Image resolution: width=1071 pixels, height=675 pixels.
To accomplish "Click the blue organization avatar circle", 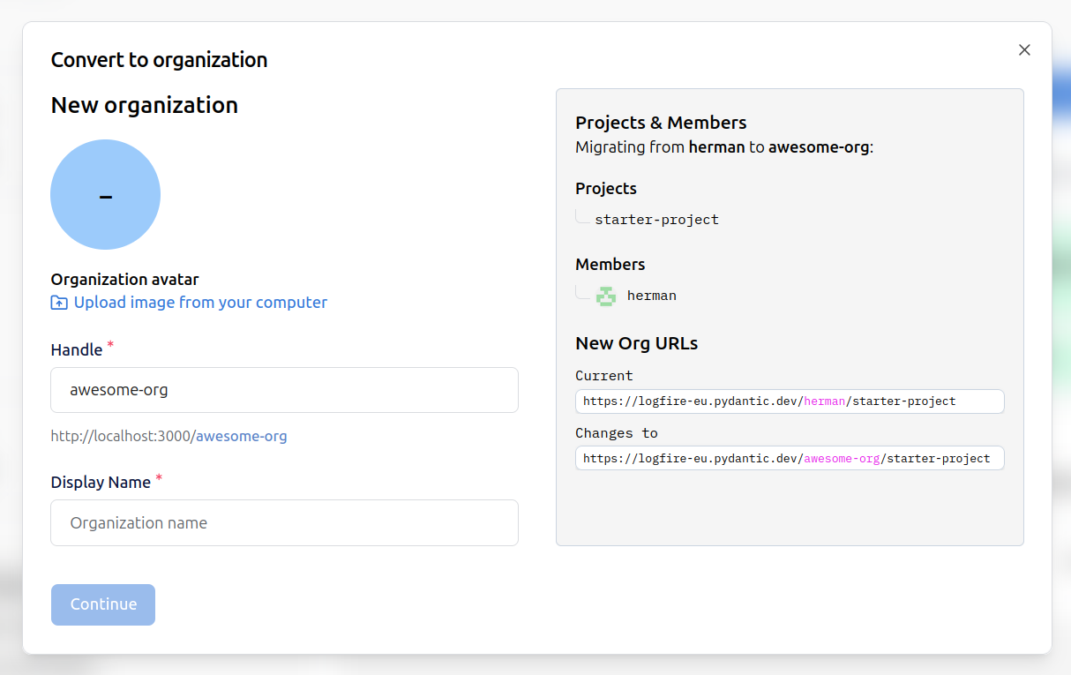I will point(105,194).
